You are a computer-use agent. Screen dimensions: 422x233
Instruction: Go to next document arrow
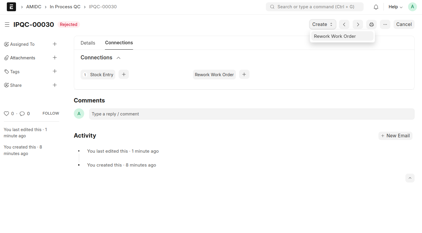tap(358, 25)
